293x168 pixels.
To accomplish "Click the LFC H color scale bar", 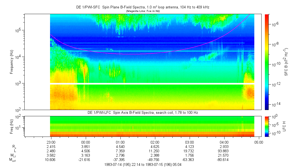I will [266, 126].
